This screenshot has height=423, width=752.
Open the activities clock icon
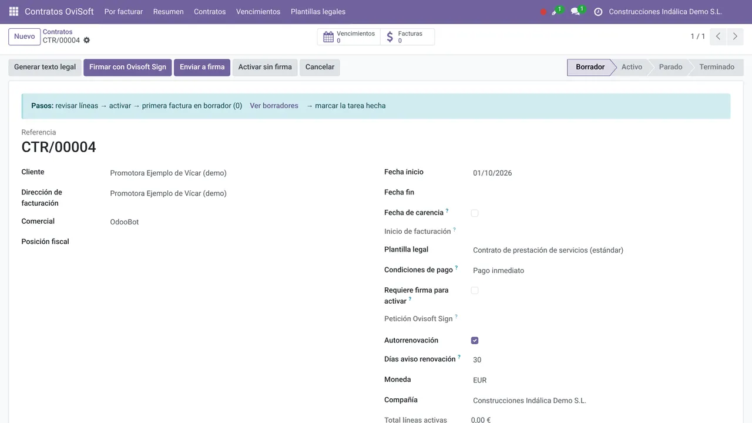[x=598, y=12]
